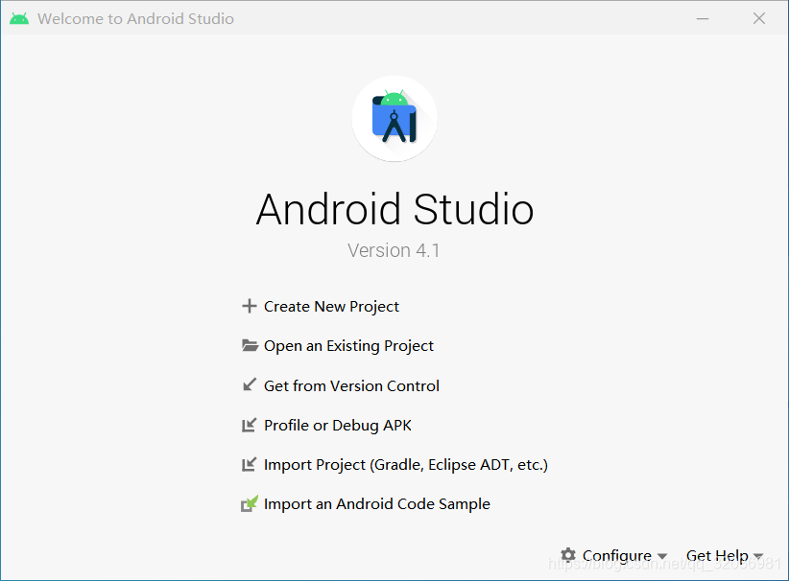Click the green-arrow icon for Android Code Sample
Screen dimensions: 789x581
(x=250, y=503)
